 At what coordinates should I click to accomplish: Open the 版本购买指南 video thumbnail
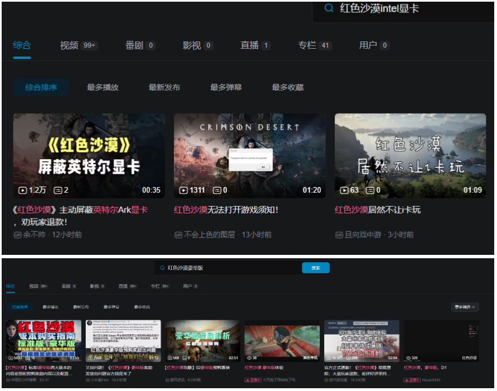coord(43,341)
